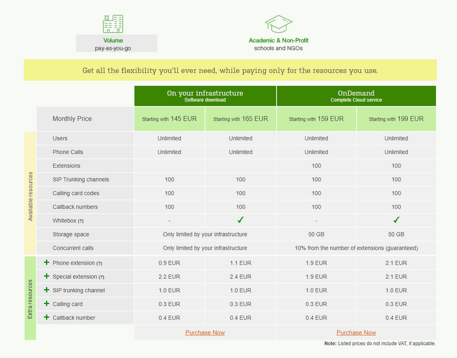Viewport: 457px width, 358px height.
Task: Click "10% from the number of extensions (guaranteed)"
Action: (x=356, y=248)
